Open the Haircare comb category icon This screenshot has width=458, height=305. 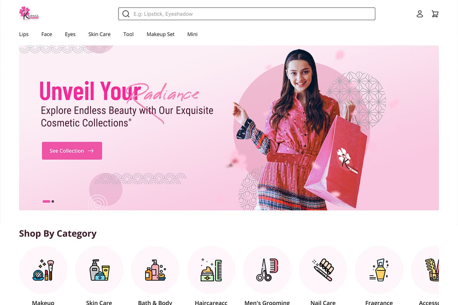pyautogui.click(x=211, y=270)
